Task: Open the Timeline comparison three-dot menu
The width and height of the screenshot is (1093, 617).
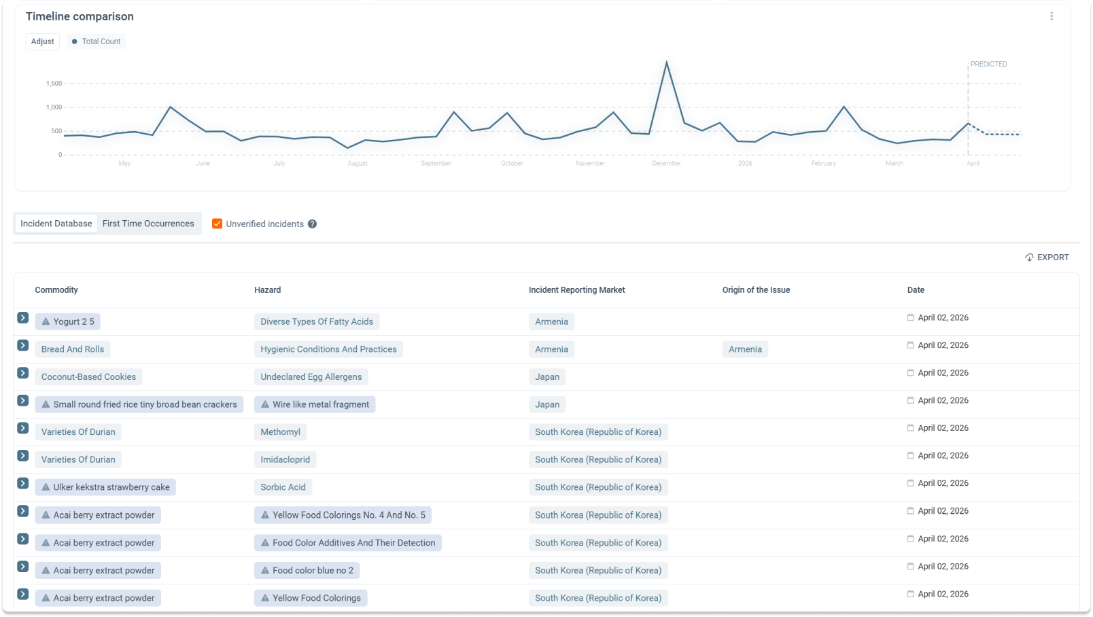Action: (x=1051, y=16)
